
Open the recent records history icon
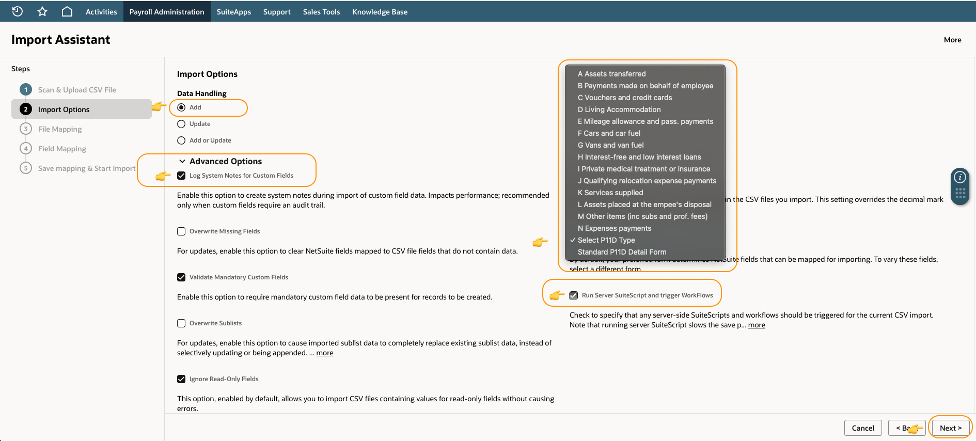[18, 11]
